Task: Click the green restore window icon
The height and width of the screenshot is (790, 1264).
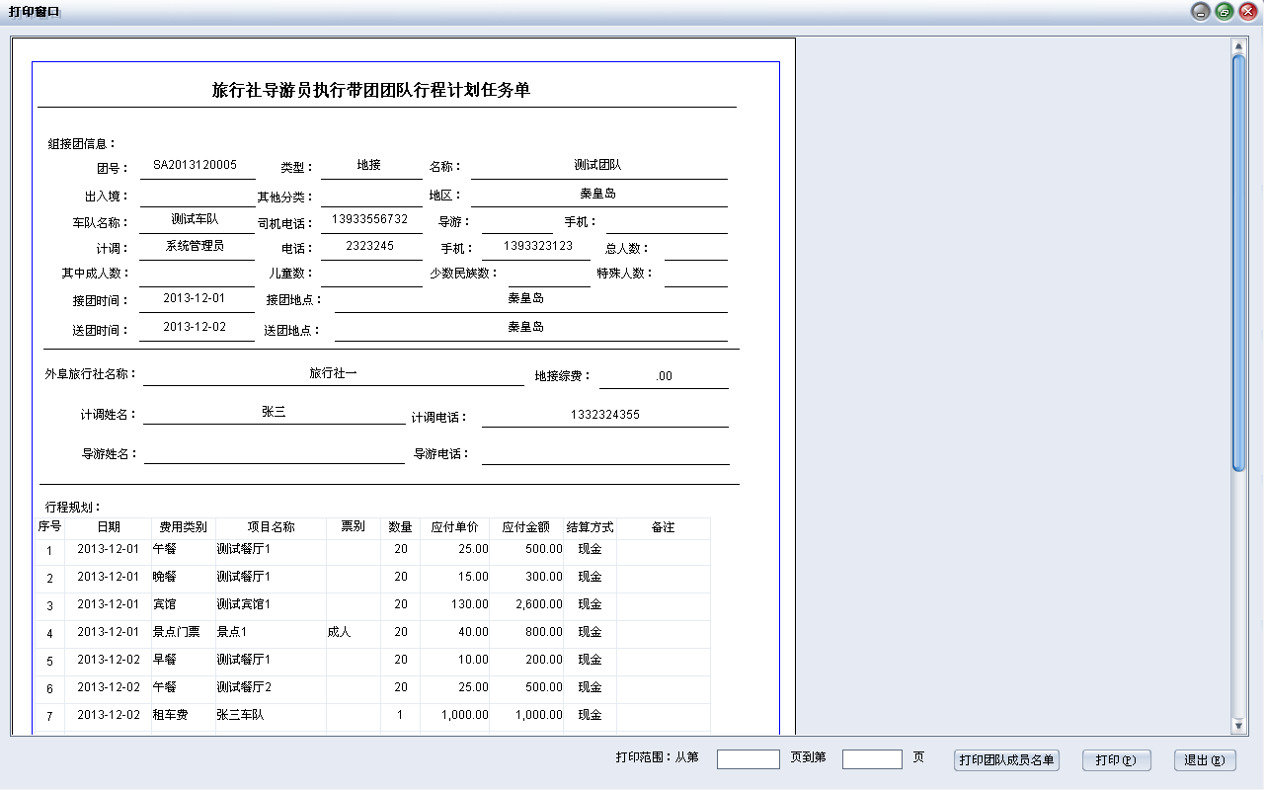Action: [x=1224, y=12]
